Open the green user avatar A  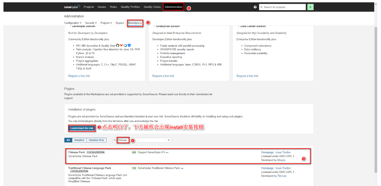(x=310, y=7)
